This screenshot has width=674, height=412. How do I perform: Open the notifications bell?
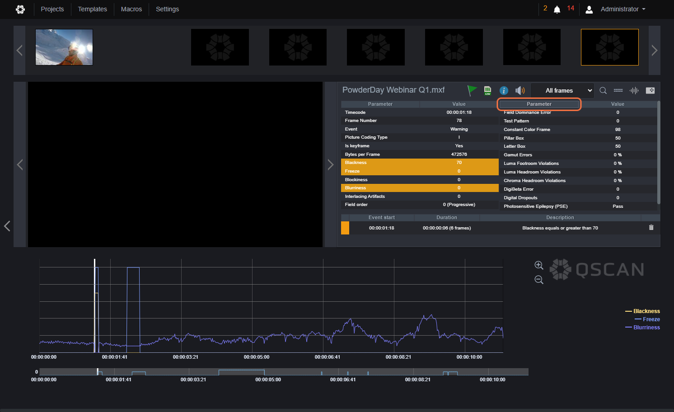(557, 9)
